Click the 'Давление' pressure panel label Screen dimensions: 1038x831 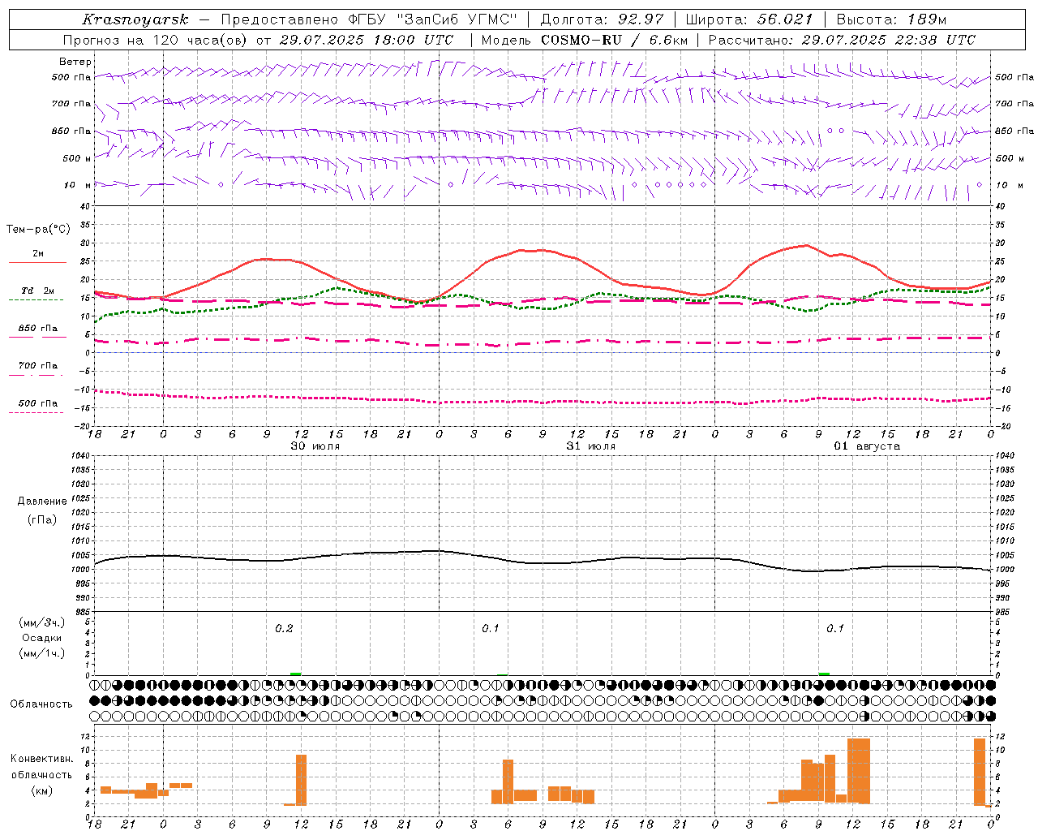point(42,502)
